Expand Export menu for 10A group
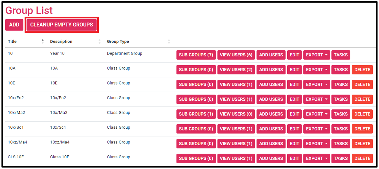This screenshot has width=379, height=169. (316, 70)
